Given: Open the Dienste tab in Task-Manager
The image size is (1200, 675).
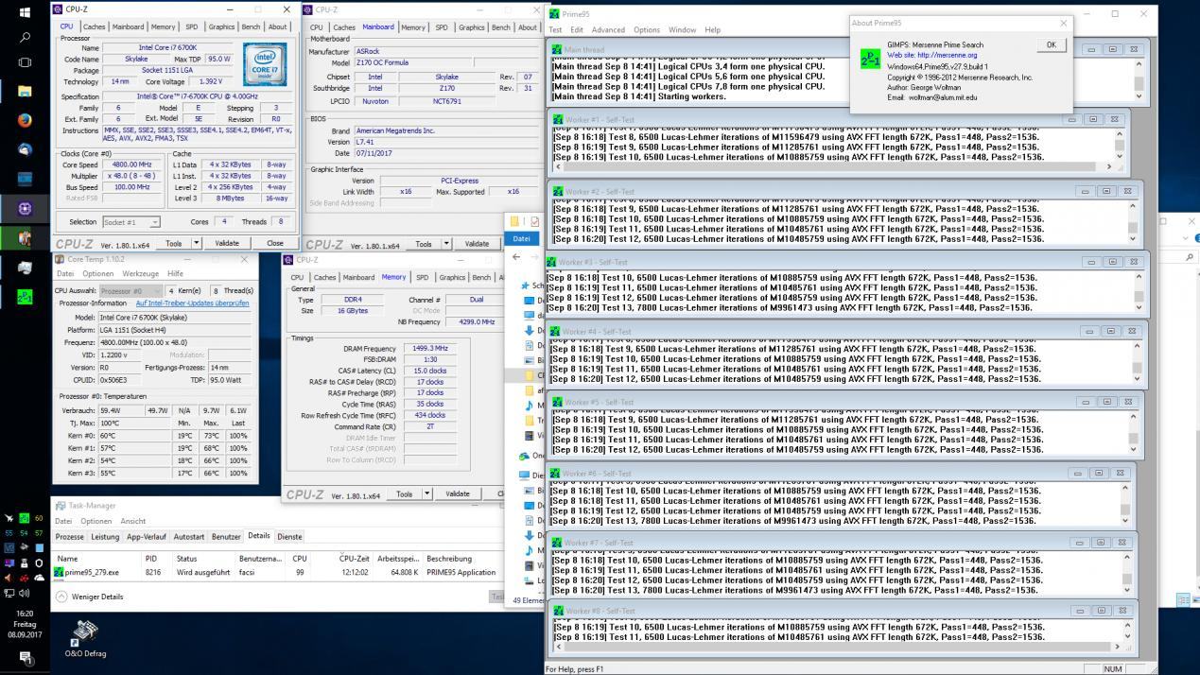Looking at the screenshot, I should (x=289, y=537).
